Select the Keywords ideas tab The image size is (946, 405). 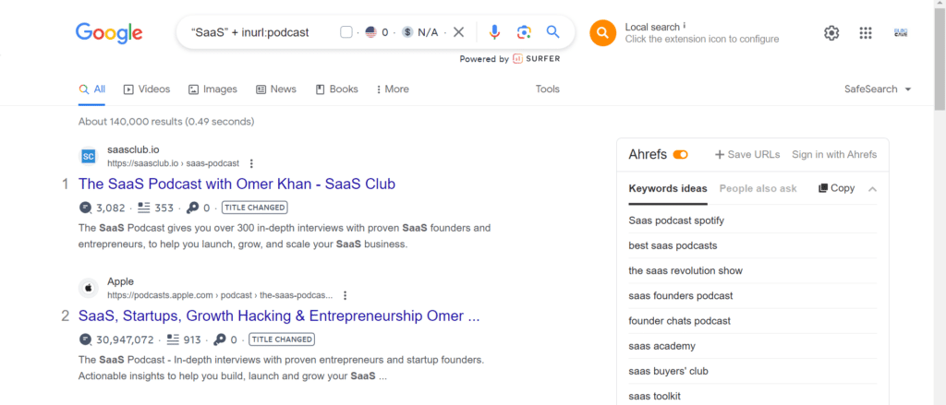point(668,188)
